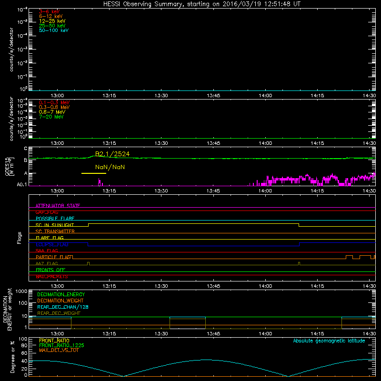Click the green 25-50 keV legend label

[52, 26]
